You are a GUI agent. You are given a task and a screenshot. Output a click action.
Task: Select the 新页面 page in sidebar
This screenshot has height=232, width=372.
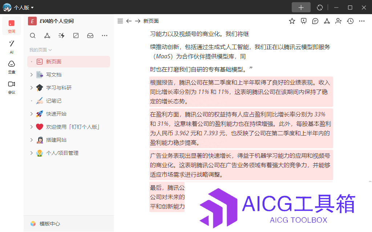(x=69, y=62)
